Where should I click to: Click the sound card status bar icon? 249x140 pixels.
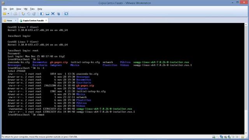[x=229, y=137]
